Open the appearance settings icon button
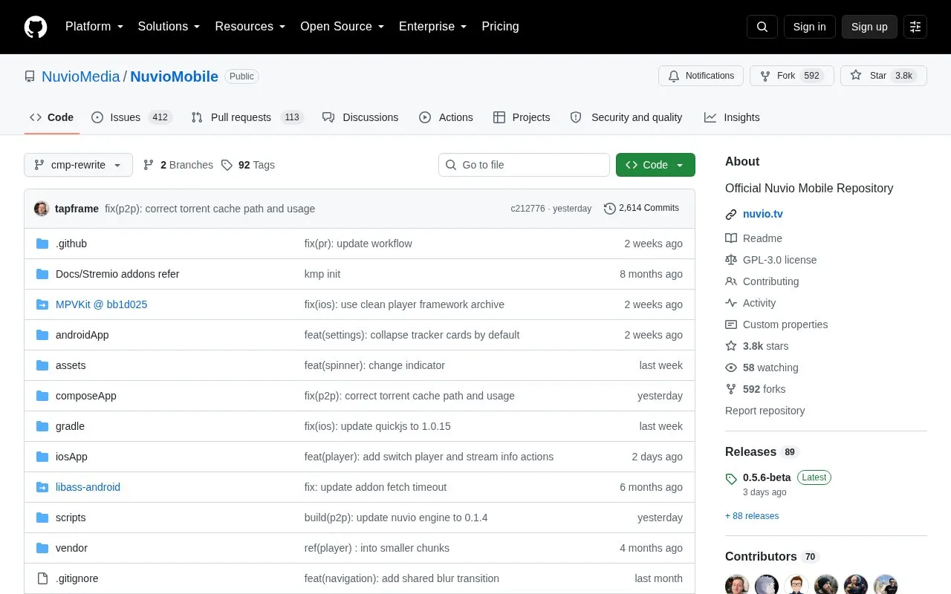This screenshot has height=594, width=951. point(915,27)
